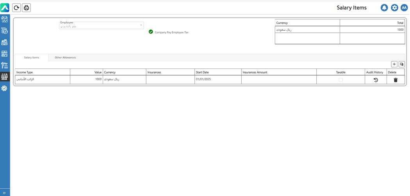
Task: Click the add row plus icon
Action: pos(394,64)
